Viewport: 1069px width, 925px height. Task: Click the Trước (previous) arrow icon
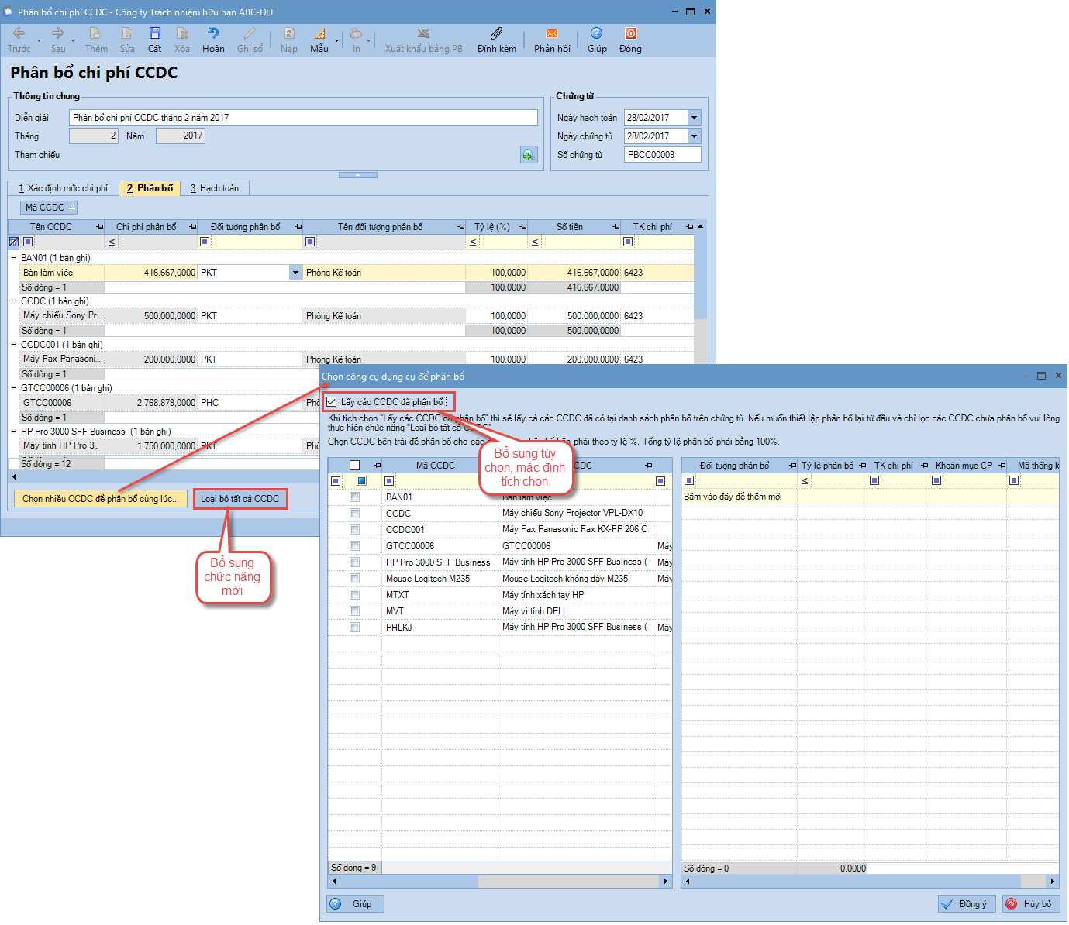pyautogui.click(x=19, y=33)
